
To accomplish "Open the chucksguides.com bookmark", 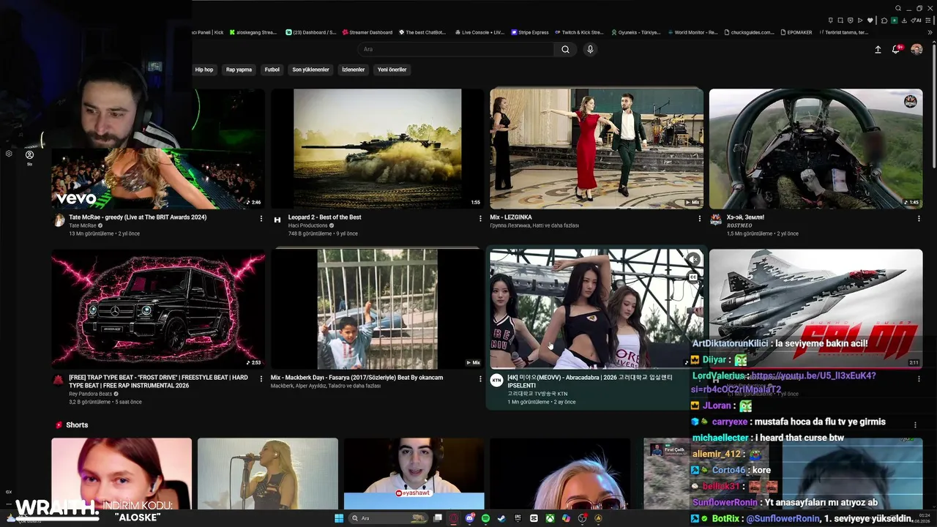I will (x=750, y=32).
